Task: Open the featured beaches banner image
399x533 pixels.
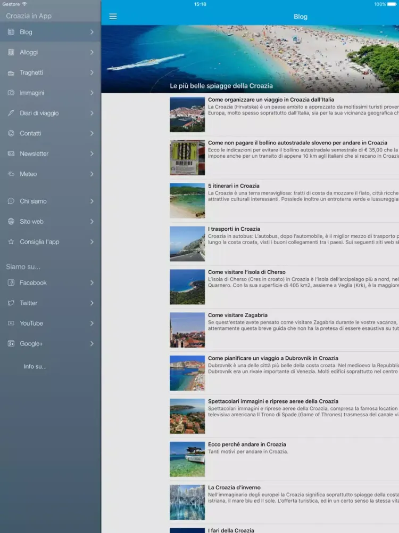Action: point(250,59)
